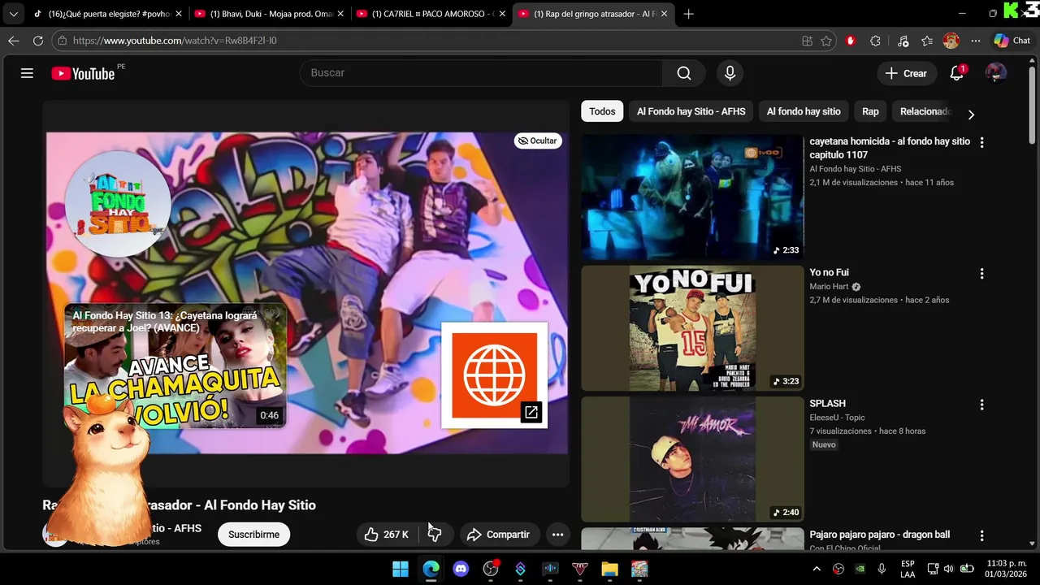This screenshot has height=585, width=1040.
Task: Reload the page in the browser toolbar
Action: [x=38, y=41]
